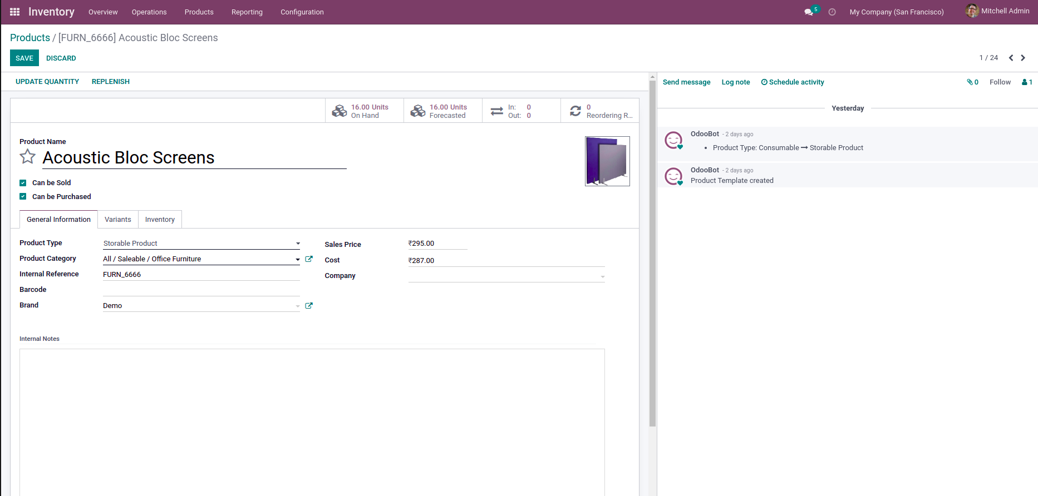Expand Brand dropdown arrow

(x=298, y=306)
